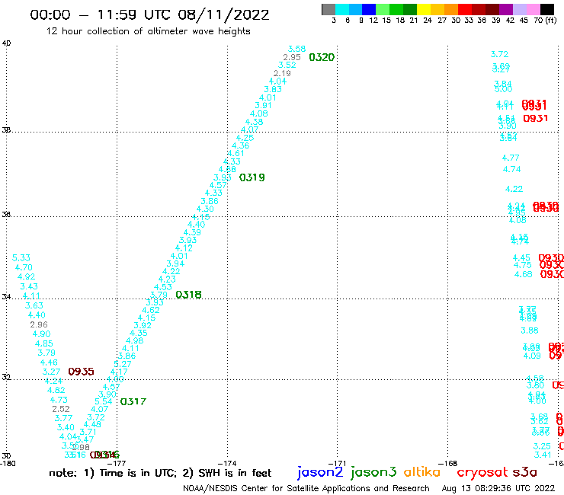Click the subtitle '12 hour collection of altimeter wave heights'
This screenshot has width=564, height=495.
pyautogui.click(x=148, y=31)
